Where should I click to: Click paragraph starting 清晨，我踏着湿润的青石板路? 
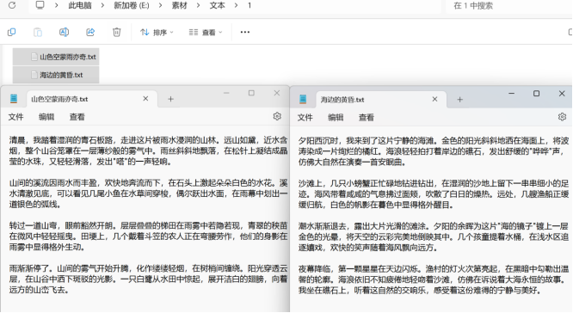pyautogui.click(x=148, y=150)
